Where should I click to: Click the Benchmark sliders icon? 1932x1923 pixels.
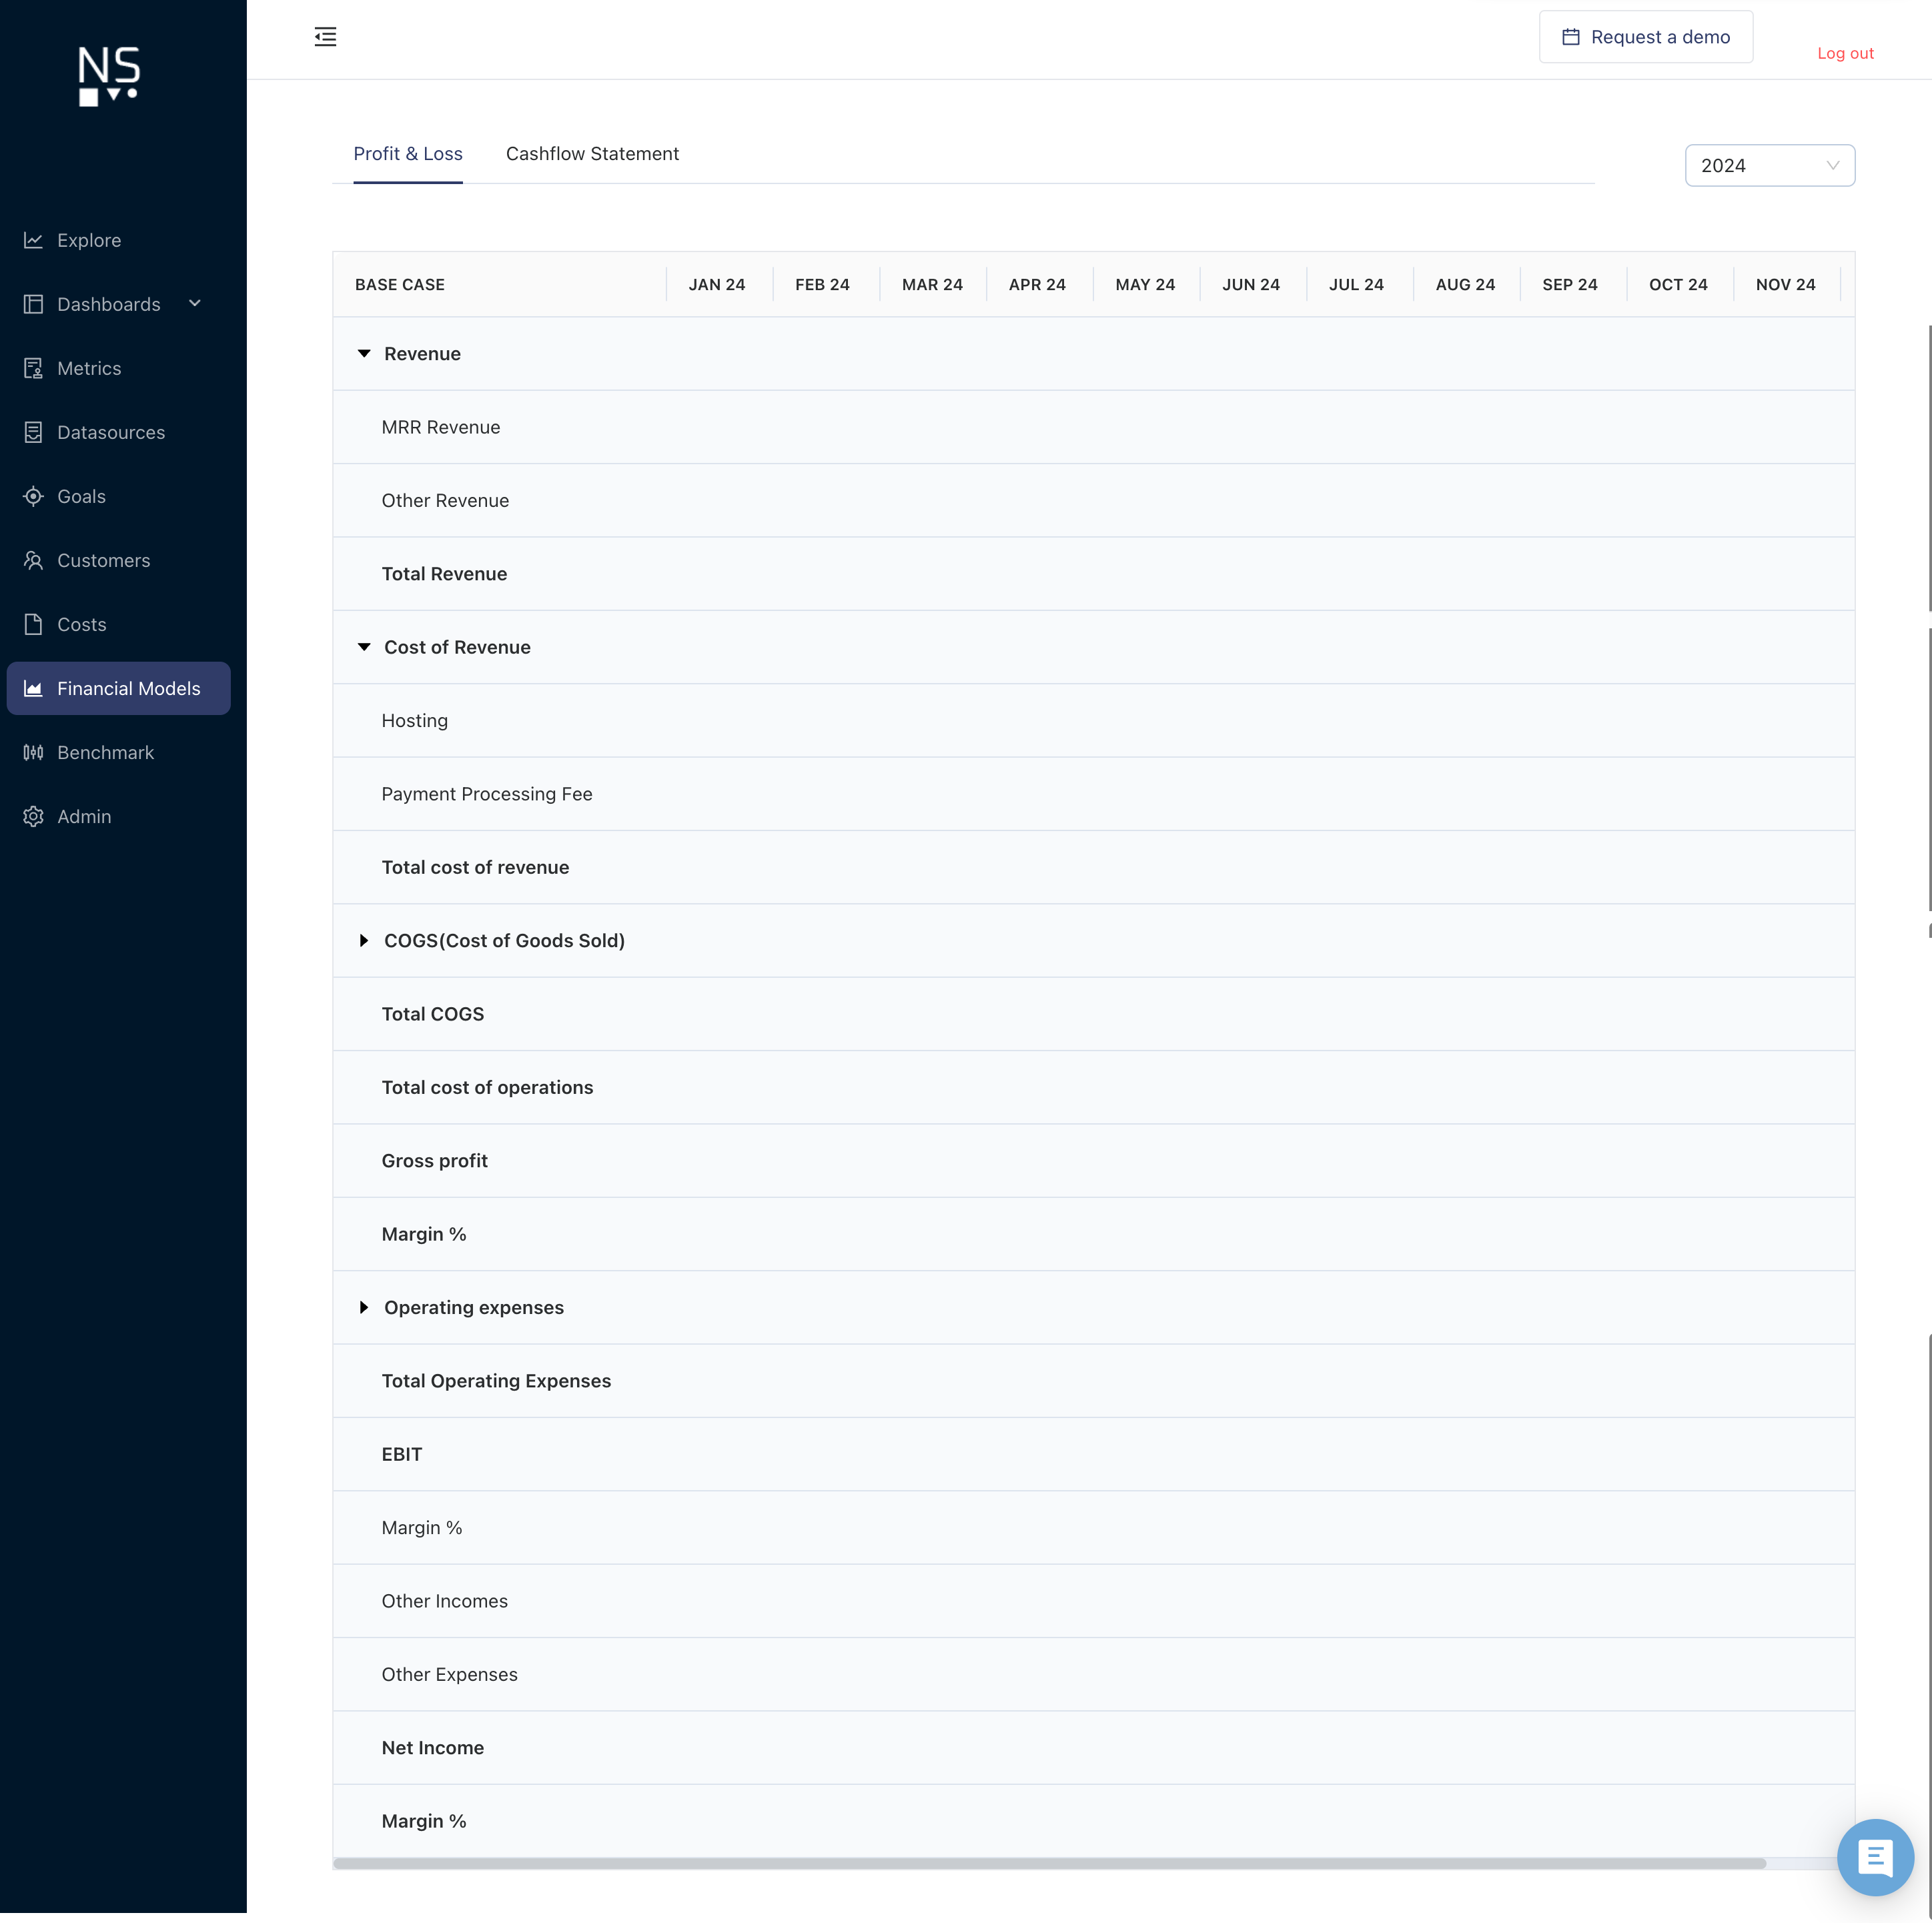click(33, 752)
